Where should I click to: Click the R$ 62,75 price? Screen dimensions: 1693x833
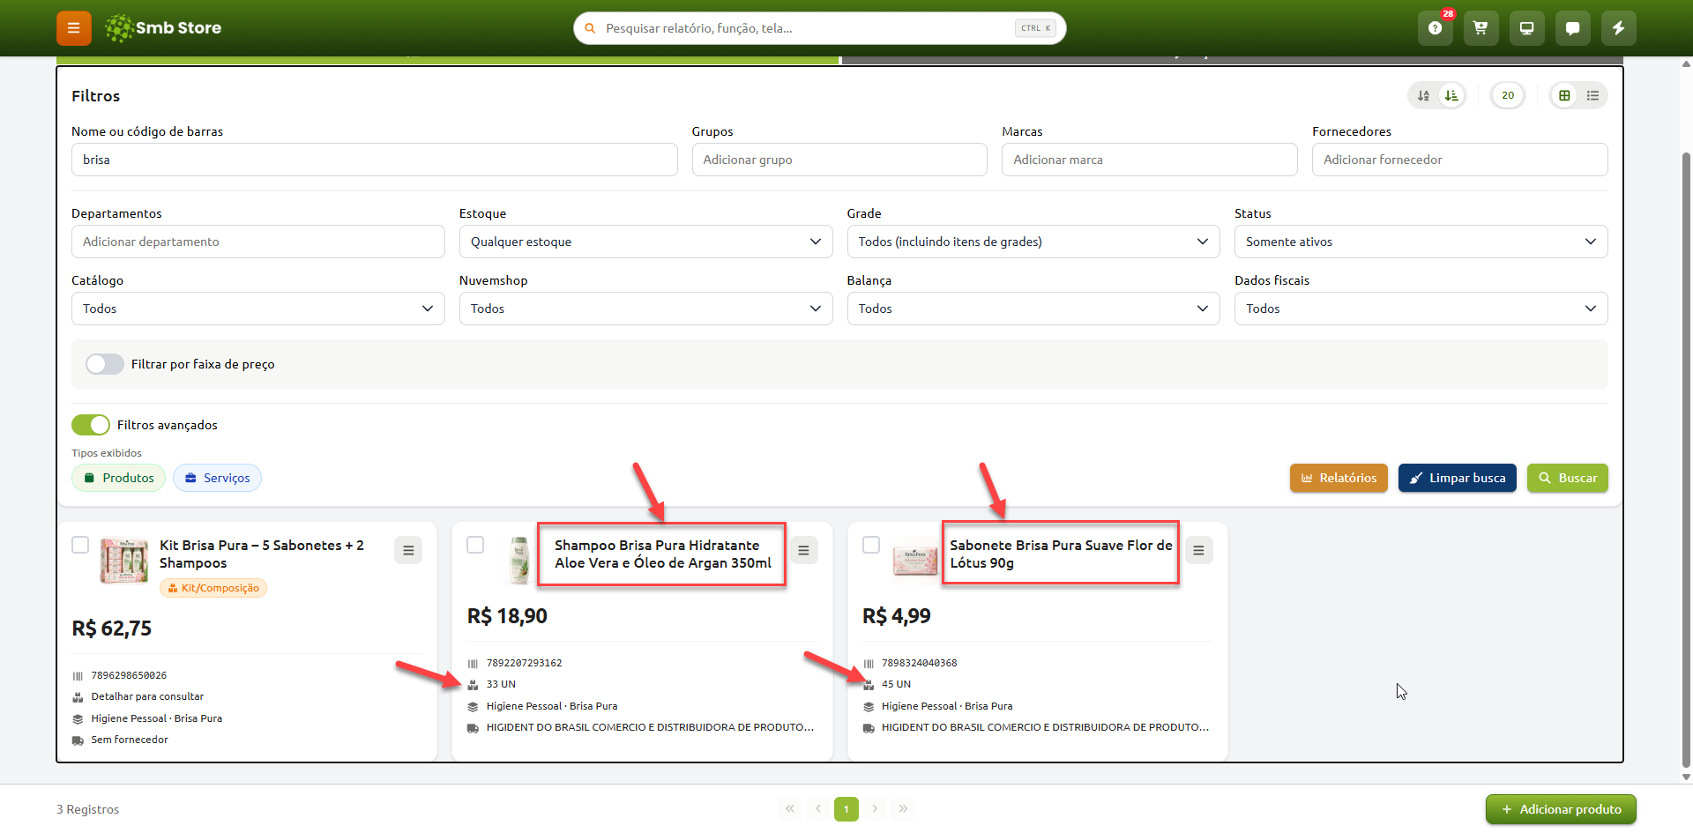point(112,628)
